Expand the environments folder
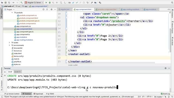The width and height of the screenshot is (174, 98). pyautogui.click(x=9, y=45)
